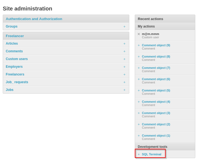The width and height of the screenshot is (217, 165).
Task: Select Comment object (7) entry
Action: click(x=156, y=68)
